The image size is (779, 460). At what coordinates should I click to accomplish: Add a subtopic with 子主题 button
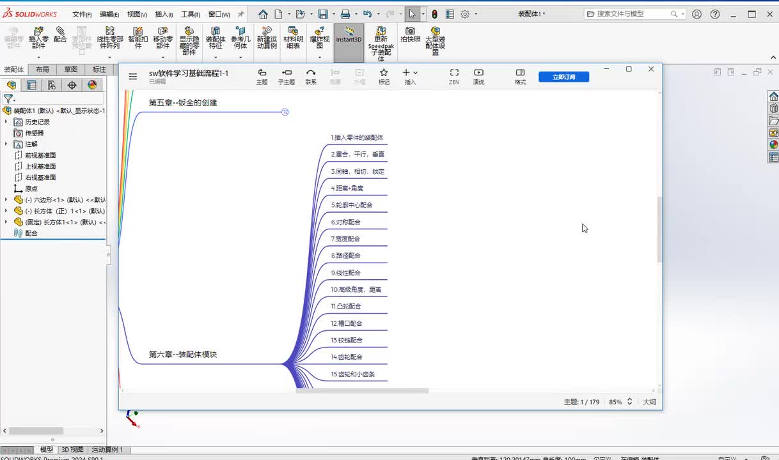point(287,77)
